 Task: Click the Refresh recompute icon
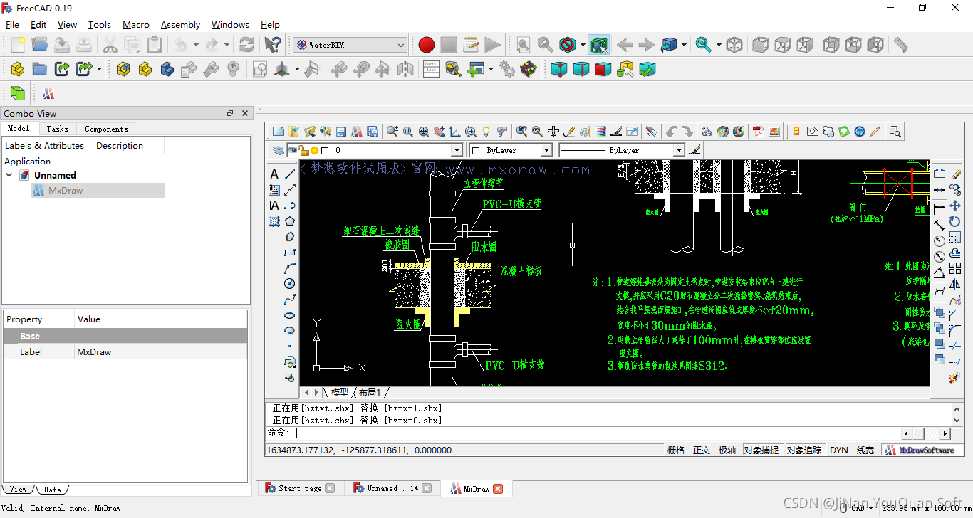(x=246, y=45)
